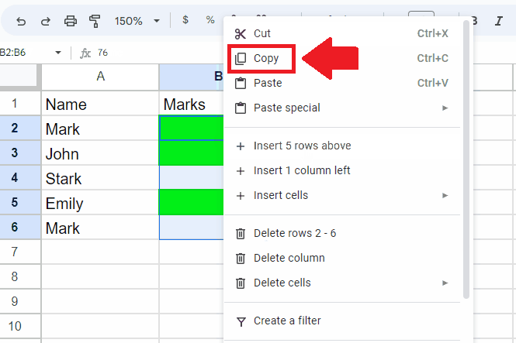This screenshot has height=343, width=516.
Task: Expand the Insert cells submenu arrow
Action: (445, 196)
